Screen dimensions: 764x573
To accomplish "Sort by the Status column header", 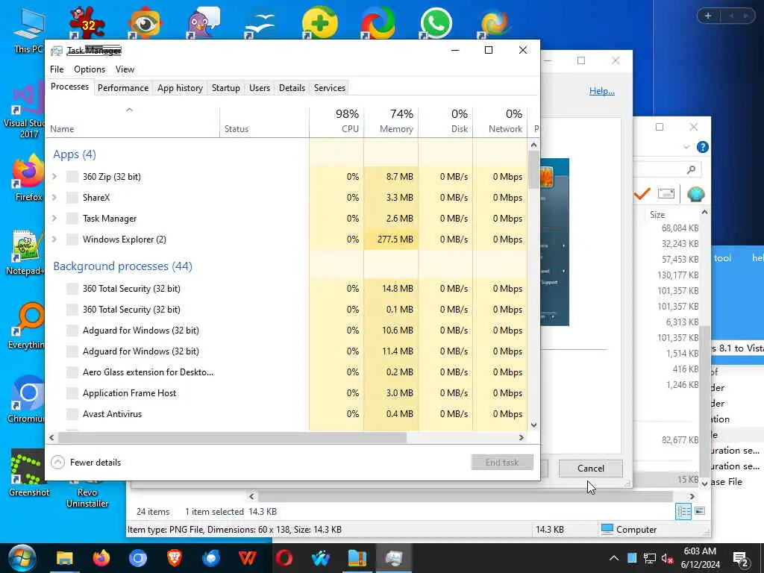I will pos(265,122).
